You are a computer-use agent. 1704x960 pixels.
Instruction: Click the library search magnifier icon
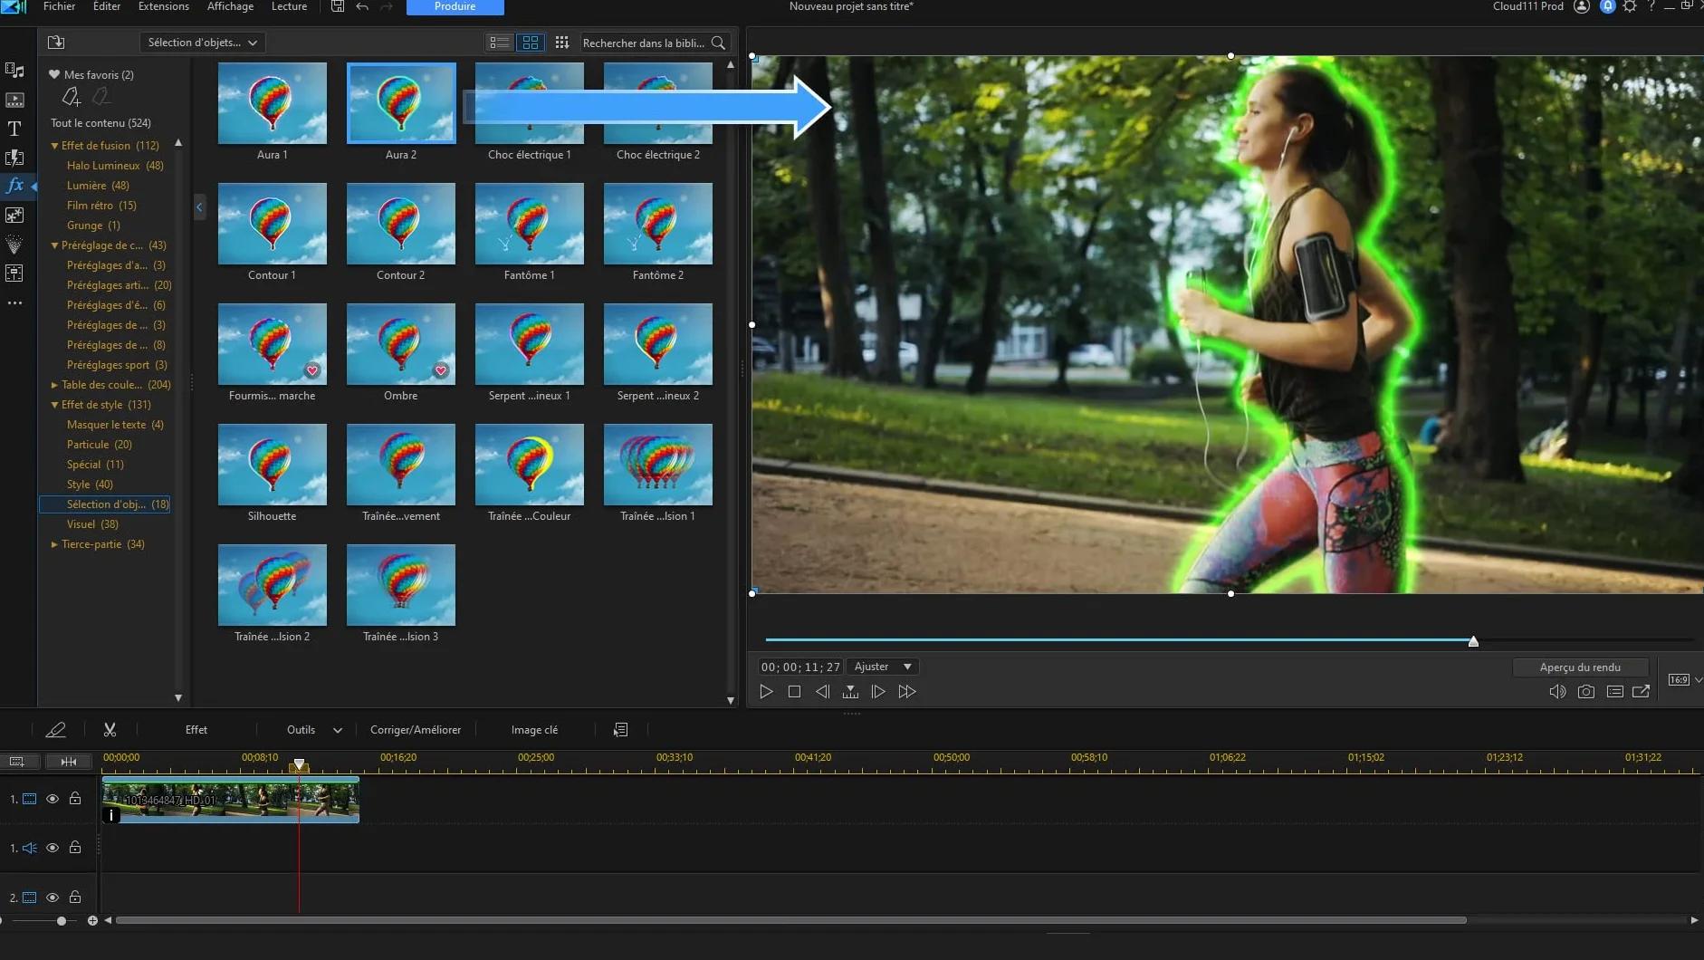[x=718, y=43]
